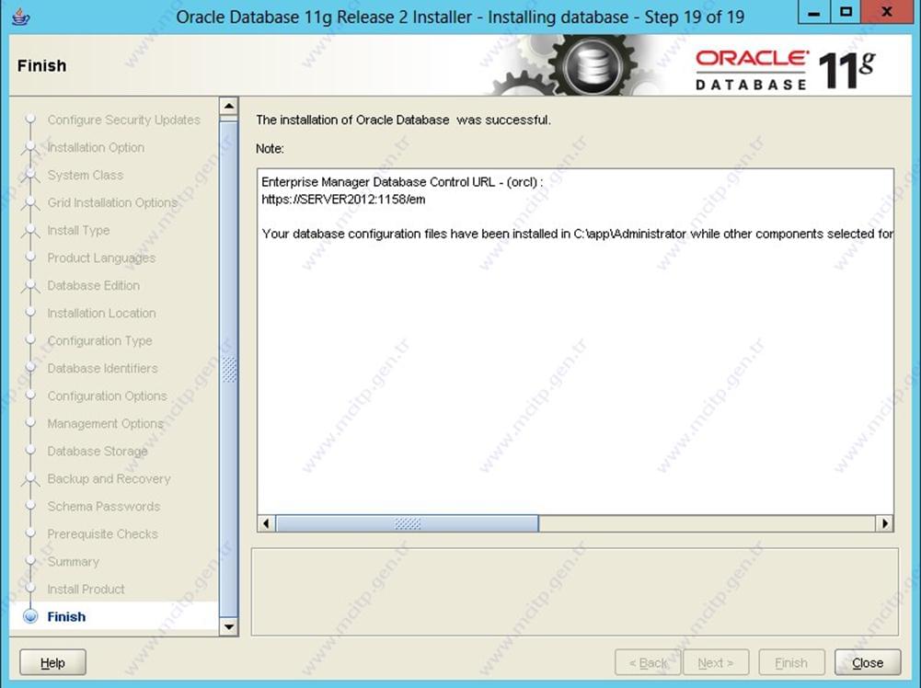Select Database Edition step
This screenshot has width=921, height=688.
94,285
